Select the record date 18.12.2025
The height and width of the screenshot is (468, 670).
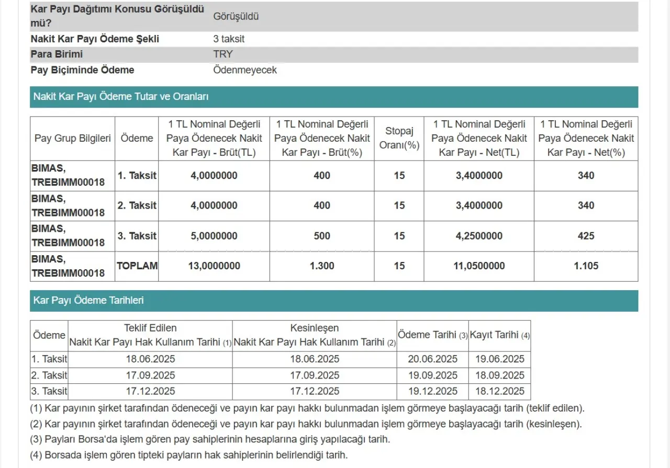[x=499, y=391]
